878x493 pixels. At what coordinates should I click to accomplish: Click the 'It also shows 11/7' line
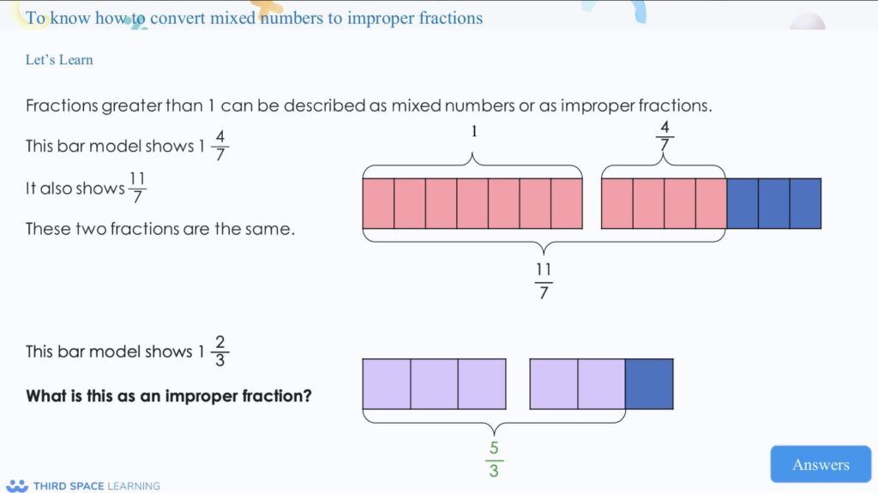click(x=86, y=187)
